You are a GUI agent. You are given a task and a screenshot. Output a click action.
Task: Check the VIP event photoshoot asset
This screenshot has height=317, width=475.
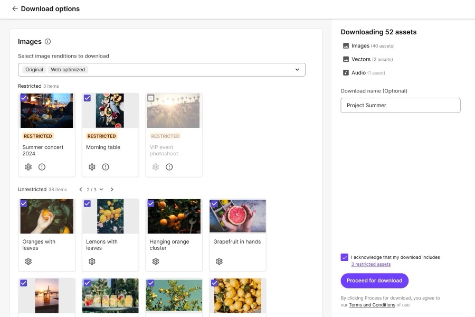pyautogui.click(x=151, y=98)
